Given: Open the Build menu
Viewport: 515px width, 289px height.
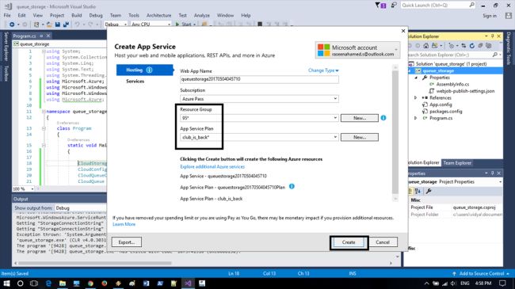Looking at the screenshot, I should click(77, 15).
